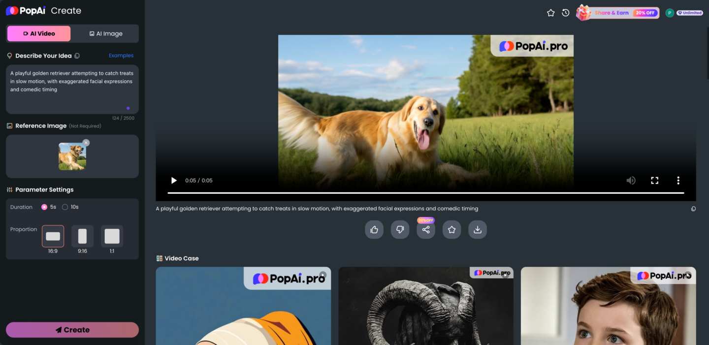This screenshot has width=709, height=345.
Task: Click the Create button
Action: click(72, 330)
